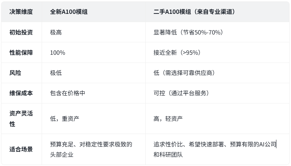Click the 低，重资产 cell
291x166 pixels.
pyautogui.click(x=64, y=119)
